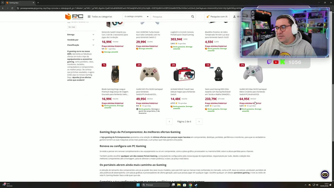
Task: Open Steam from the taskbar
Action: point(196,185)
